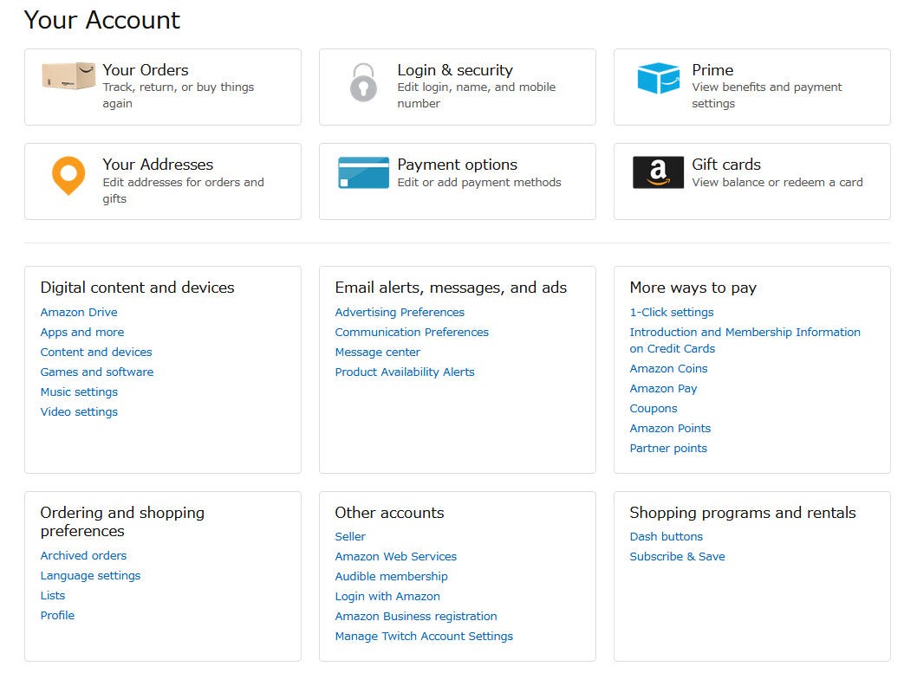This screenshot has height=673, width=917.
Task: Open the Your Orders heading
Action: click(x=146, y=70)
